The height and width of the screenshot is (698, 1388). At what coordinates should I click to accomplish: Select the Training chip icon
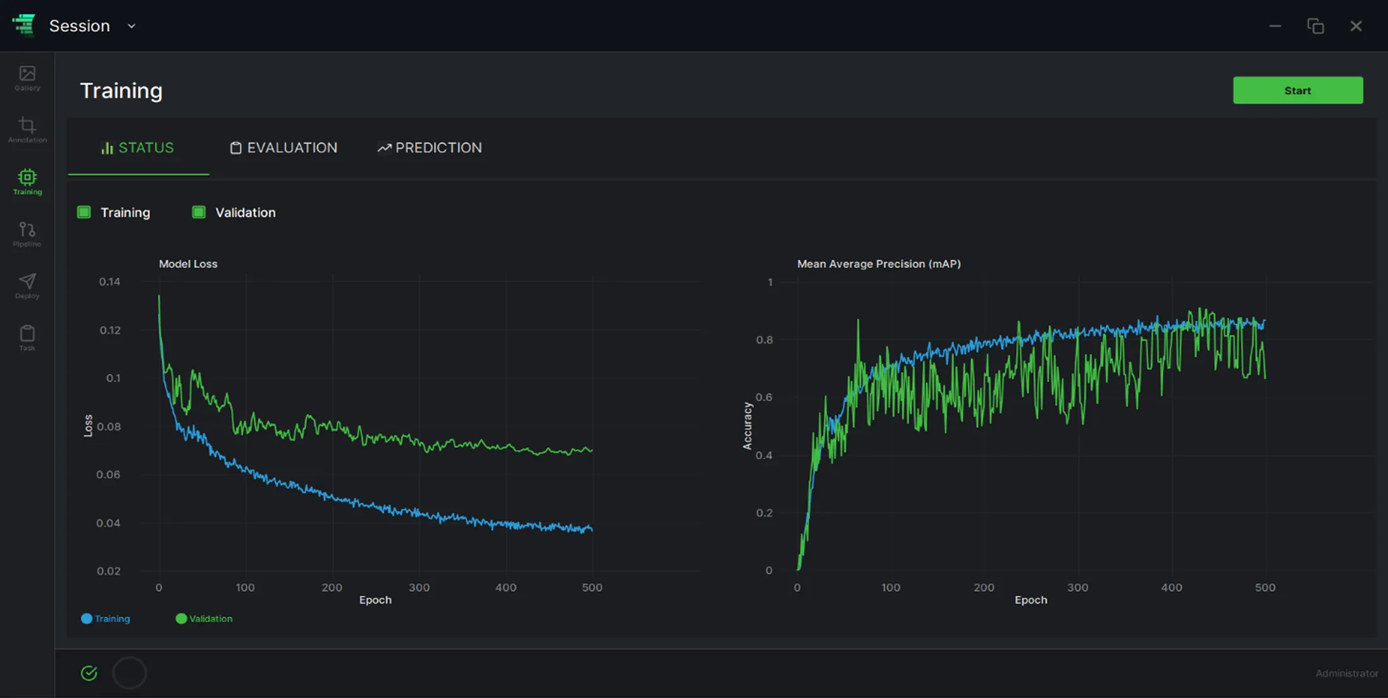27,182
